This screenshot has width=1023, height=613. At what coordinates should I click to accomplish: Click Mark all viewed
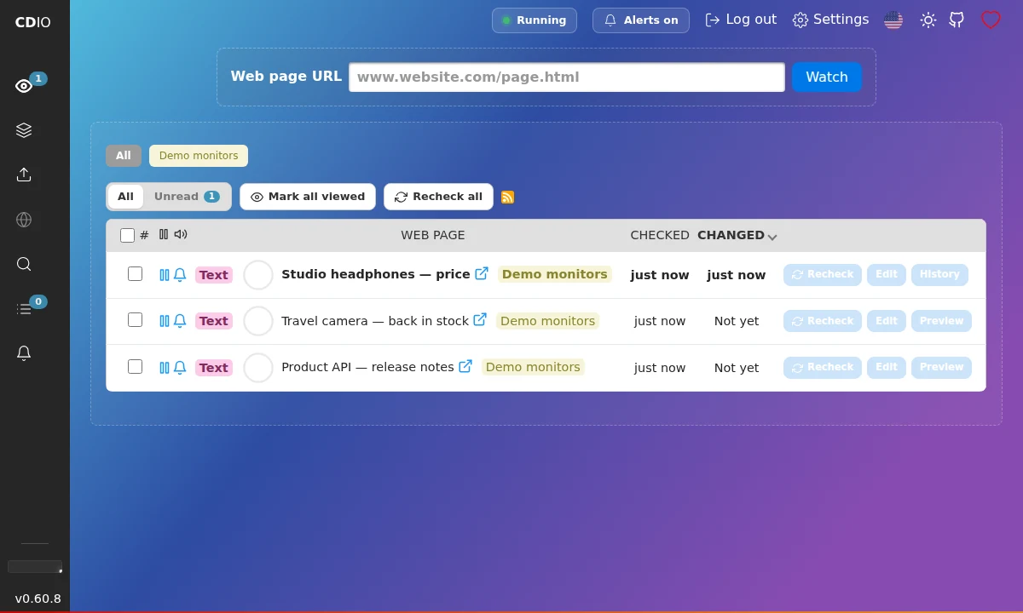click(x=308, y=197)
